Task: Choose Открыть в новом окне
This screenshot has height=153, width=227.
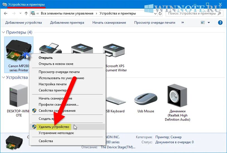Action: pyautogui.click(x=67, y=64)
